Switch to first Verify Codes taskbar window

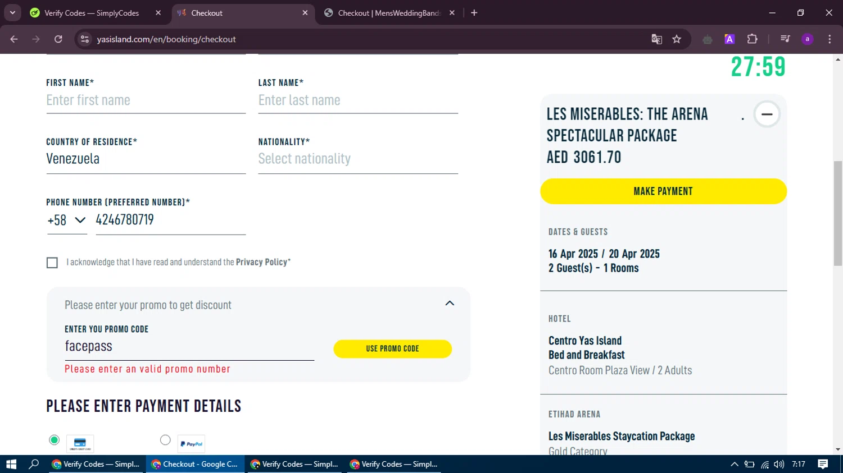[96, 464]
